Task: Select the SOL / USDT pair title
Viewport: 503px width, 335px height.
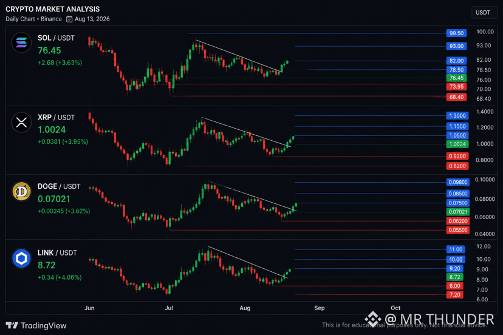Action: coord(56,38)
